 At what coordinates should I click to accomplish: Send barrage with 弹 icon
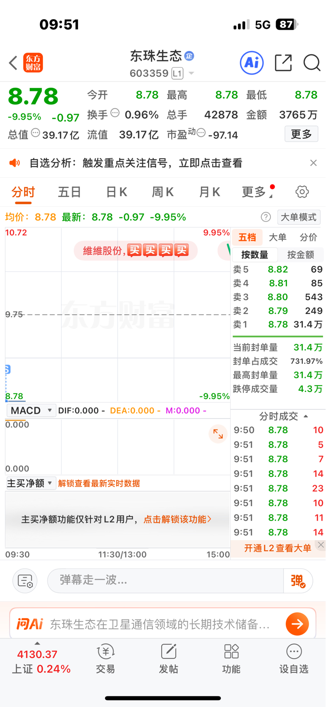[x=298, y=580]
